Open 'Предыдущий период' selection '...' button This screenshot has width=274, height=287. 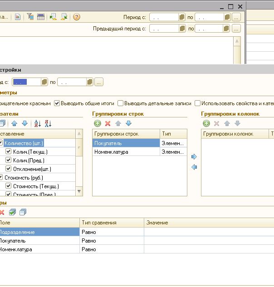[x=236, y=29]
